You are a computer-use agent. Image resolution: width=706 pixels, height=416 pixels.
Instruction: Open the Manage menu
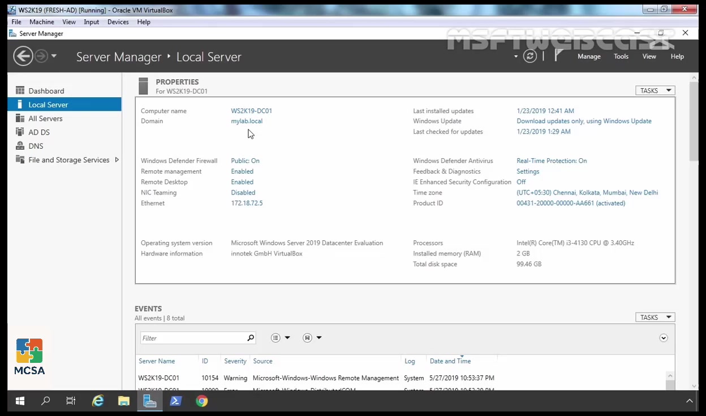click(x=589, y=57)
